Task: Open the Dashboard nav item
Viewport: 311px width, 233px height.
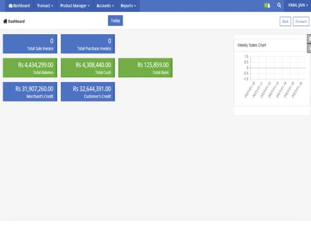Action: pos(19,6)
